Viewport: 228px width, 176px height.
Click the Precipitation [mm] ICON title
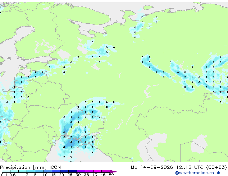(31, 167)
